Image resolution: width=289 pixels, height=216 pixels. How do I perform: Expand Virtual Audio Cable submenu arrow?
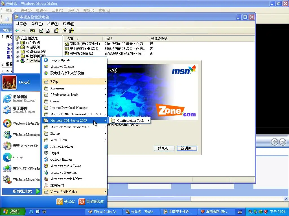click(x=105, y=192)
